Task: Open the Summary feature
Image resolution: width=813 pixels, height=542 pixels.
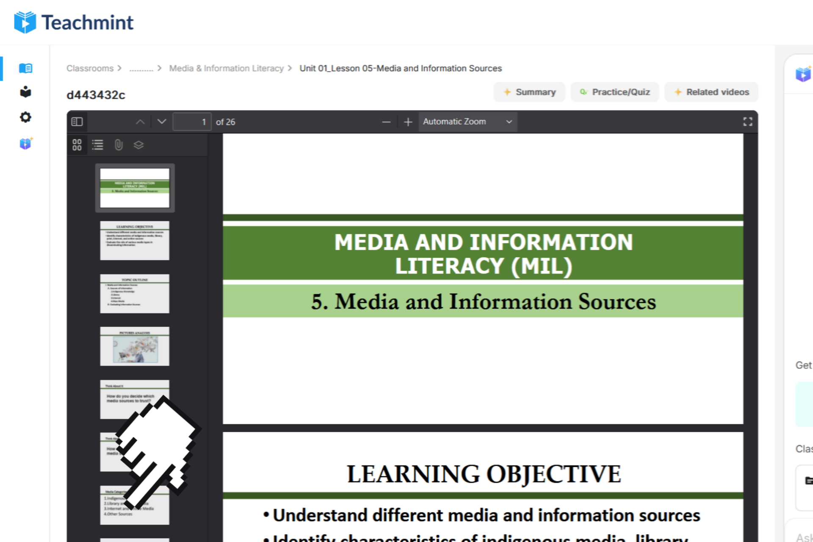Action: (x=529, y=92)
